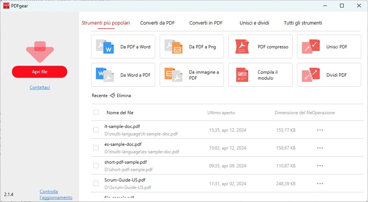The height and width of the screenshot is (202, 368).
Task: Click the 153,17 KB file size
Action: 286,130
